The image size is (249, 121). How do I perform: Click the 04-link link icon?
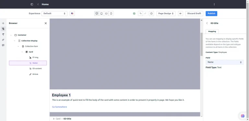pyautogui.click(x=30, y=74)
